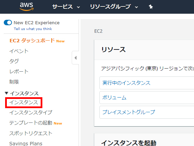This screenshot has width=194, height=146.
Task: Click the AWS logo home icon
Action: (27, 7)
